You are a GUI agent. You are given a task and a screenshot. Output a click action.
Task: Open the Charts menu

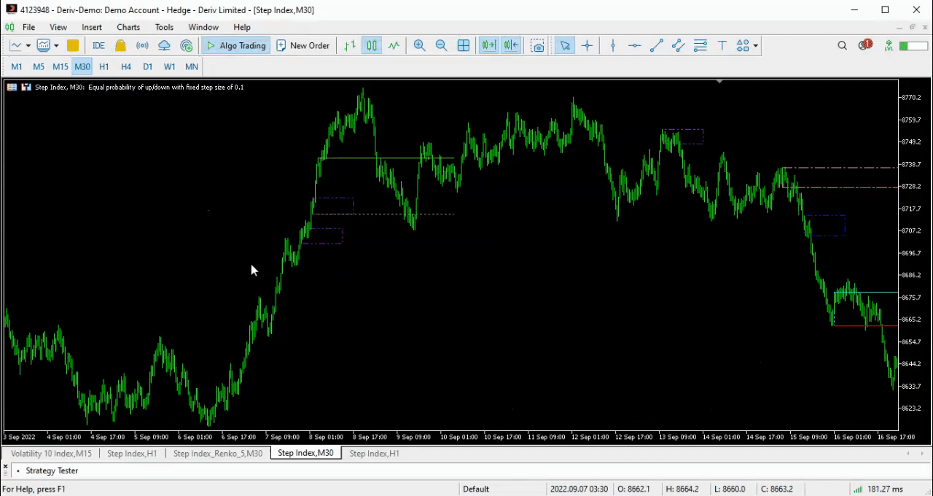128,27
